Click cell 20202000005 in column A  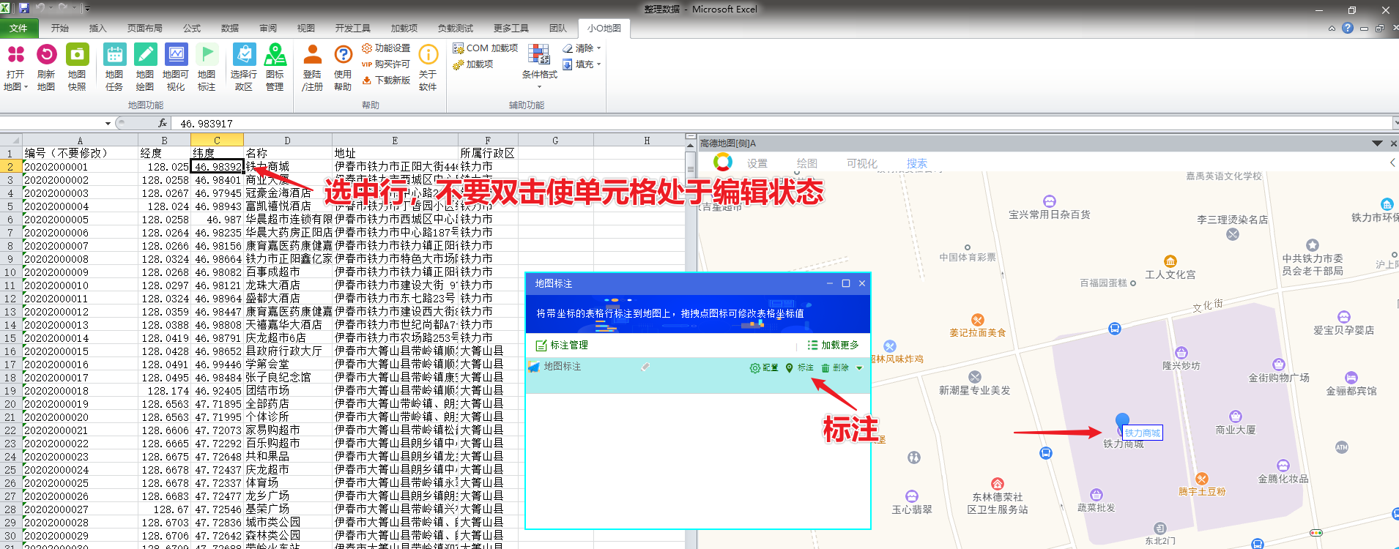click(80, 220)
